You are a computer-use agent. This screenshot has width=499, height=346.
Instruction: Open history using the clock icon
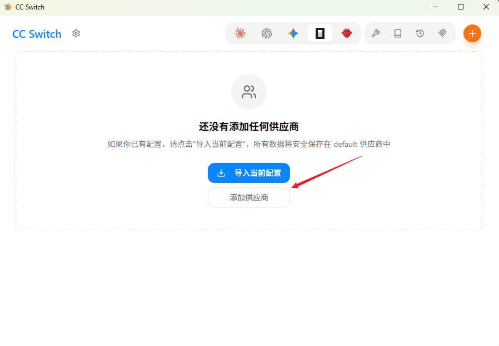(x=420, y=33)
